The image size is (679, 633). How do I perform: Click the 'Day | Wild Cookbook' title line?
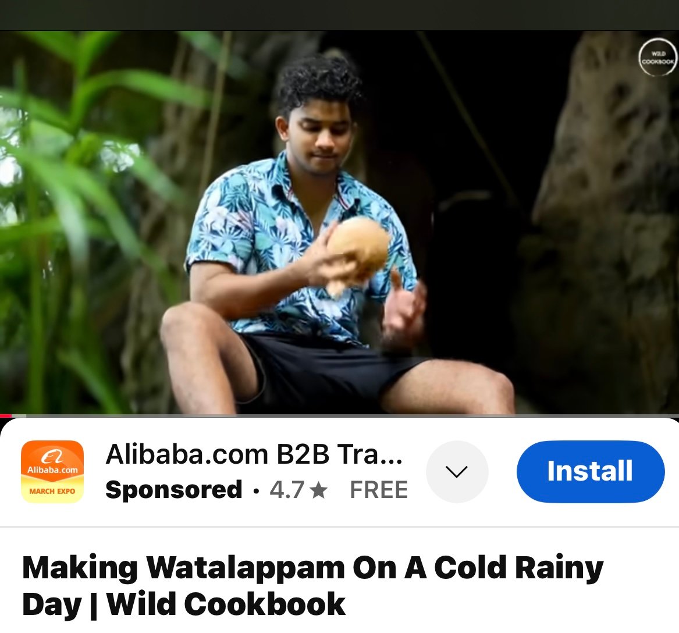pyautogui.click(x=184, y=604)
